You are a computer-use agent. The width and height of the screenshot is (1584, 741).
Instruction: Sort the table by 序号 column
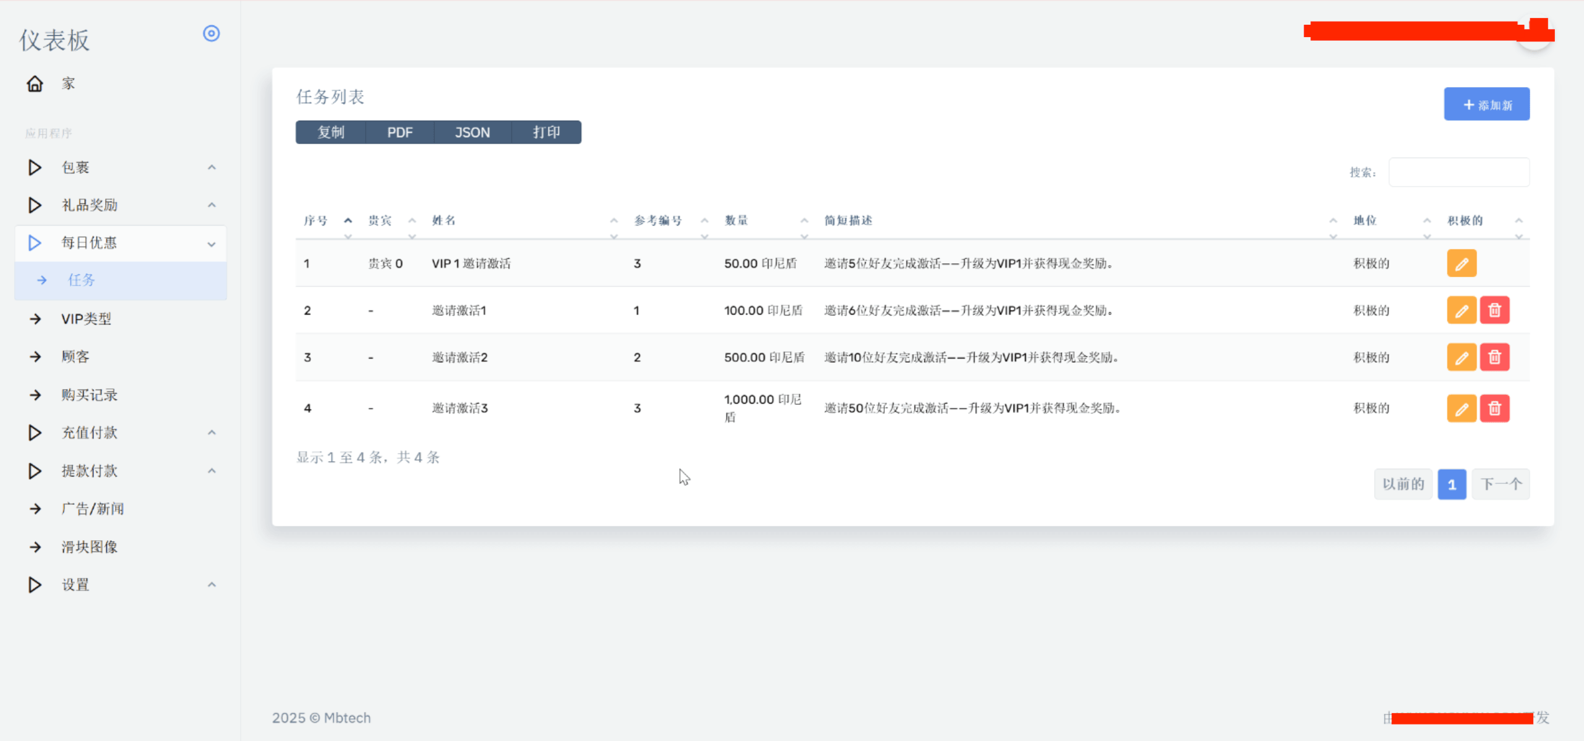pos(316,221)
